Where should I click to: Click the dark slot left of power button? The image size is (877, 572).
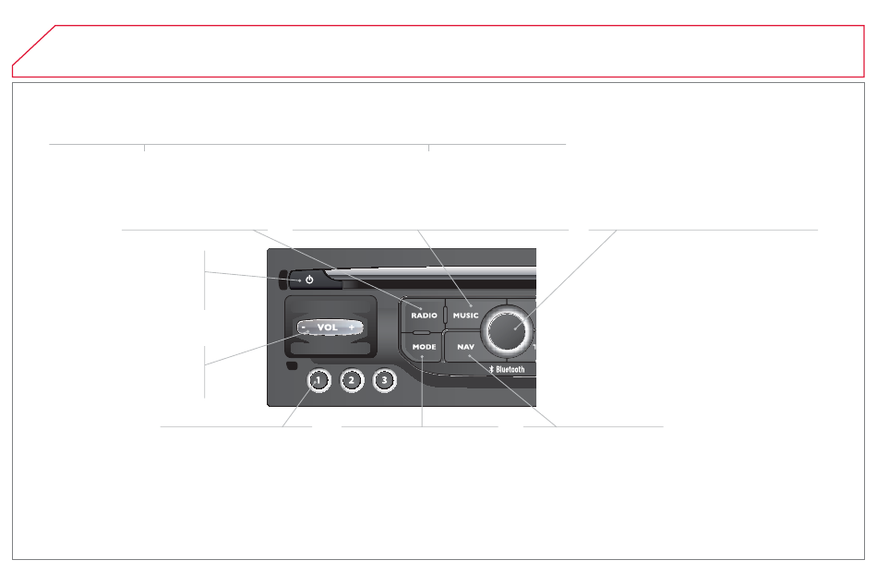[282, 280]
